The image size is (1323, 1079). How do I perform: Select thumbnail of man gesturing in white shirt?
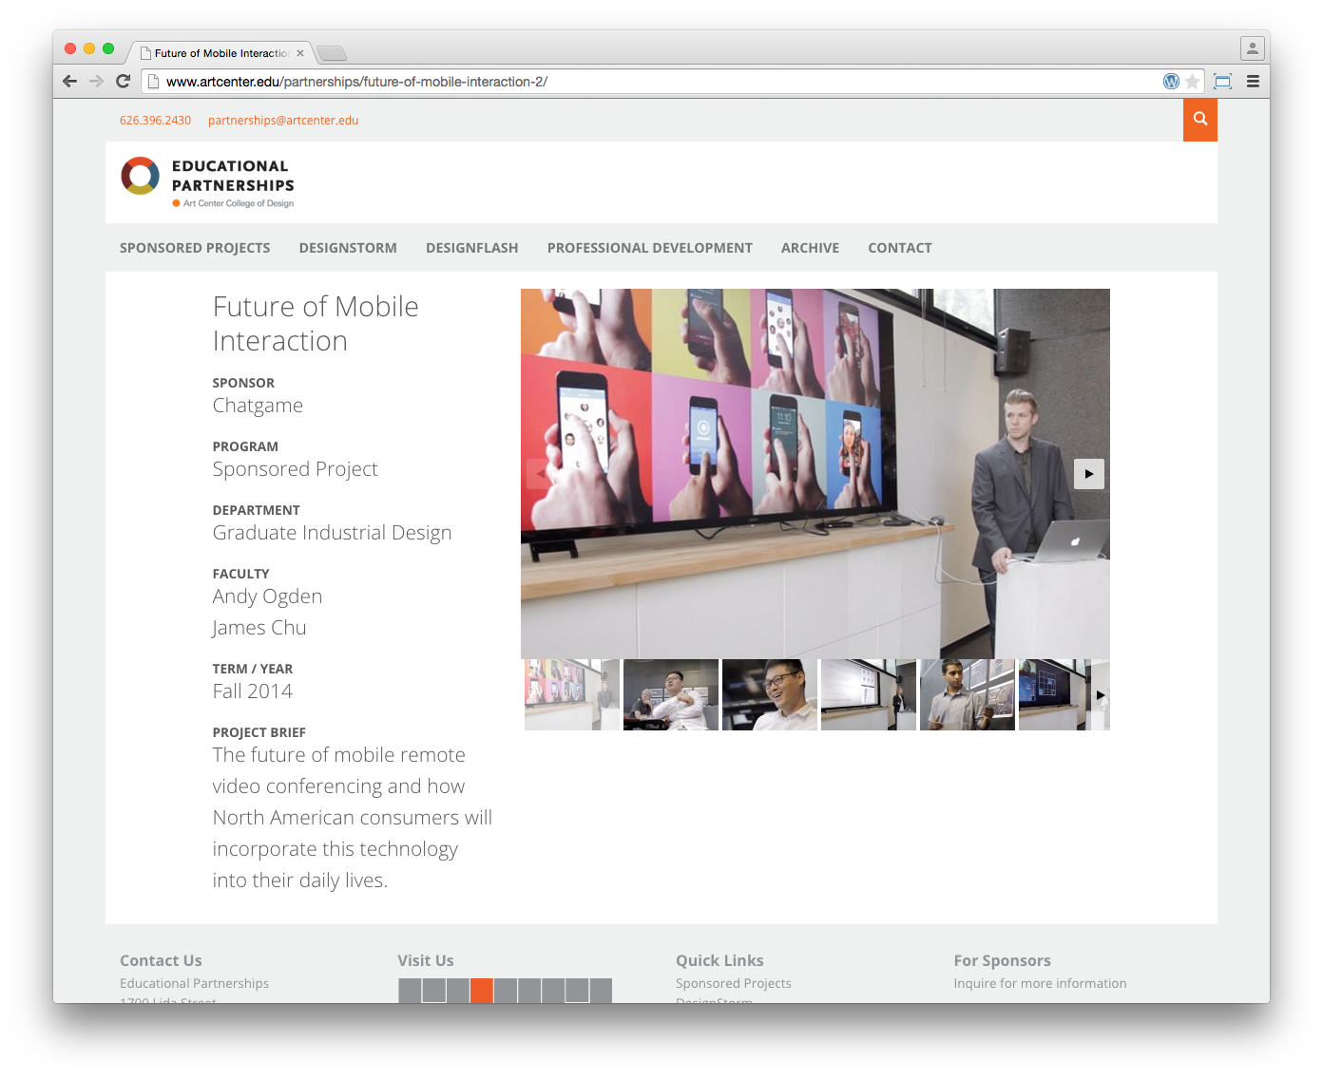(671, 695)
